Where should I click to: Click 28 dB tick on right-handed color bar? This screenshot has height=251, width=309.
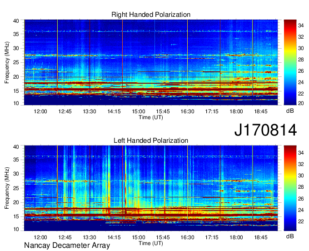301,60
